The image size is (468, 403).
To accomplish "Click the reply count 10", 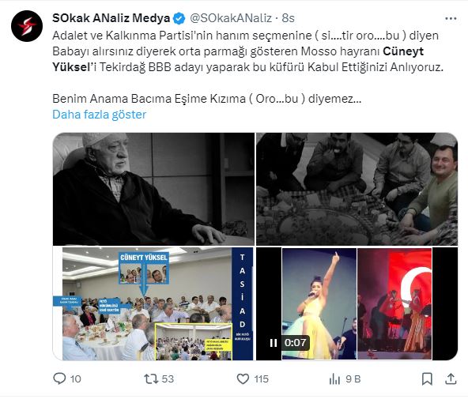I will click(x=76, y=379).
